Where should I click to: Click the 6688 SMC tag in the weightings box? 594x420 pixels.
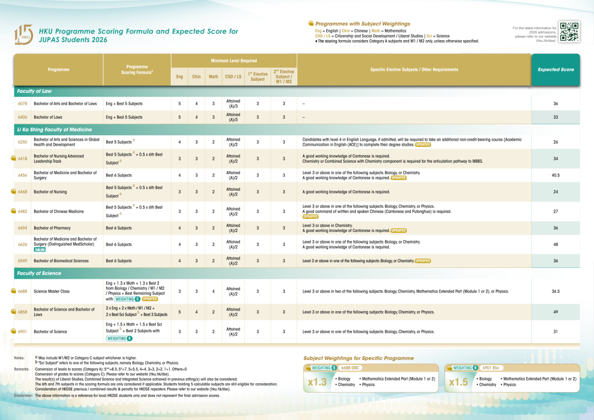pos(350,368)
